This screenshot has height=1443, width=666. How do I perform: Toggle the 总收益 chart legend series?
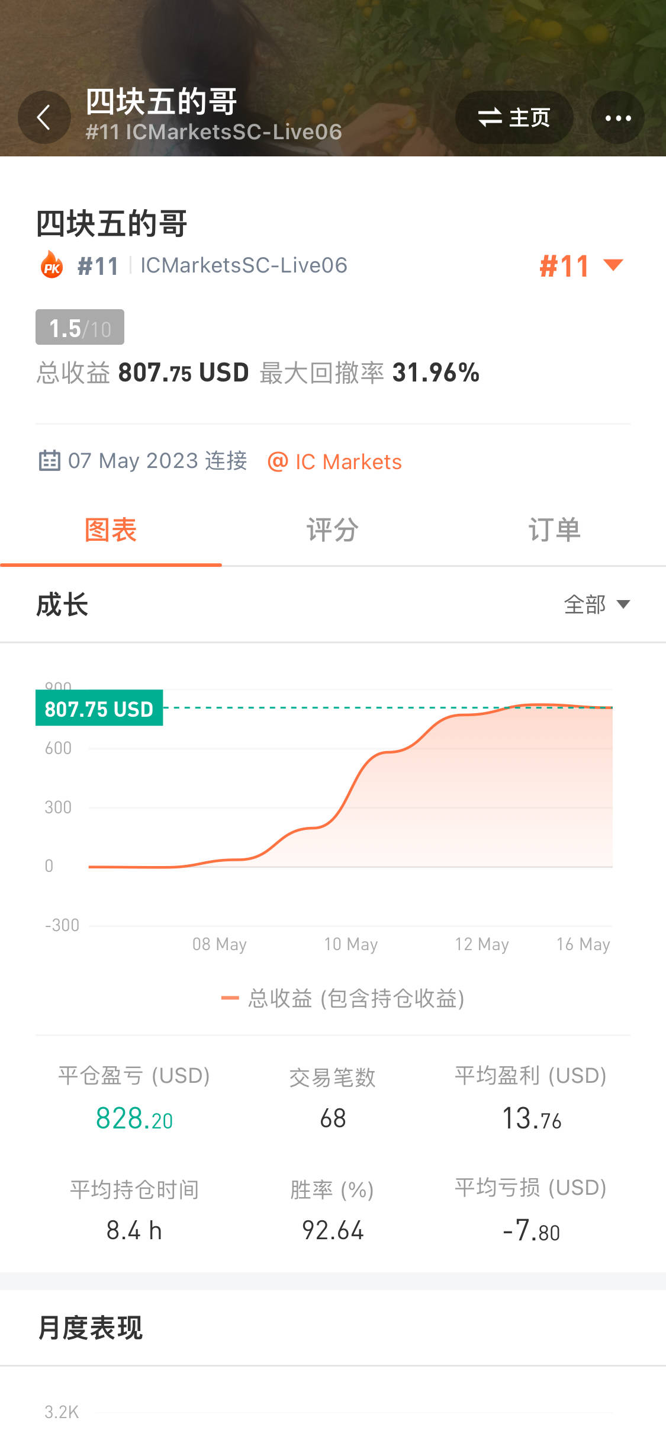[343, 999]
